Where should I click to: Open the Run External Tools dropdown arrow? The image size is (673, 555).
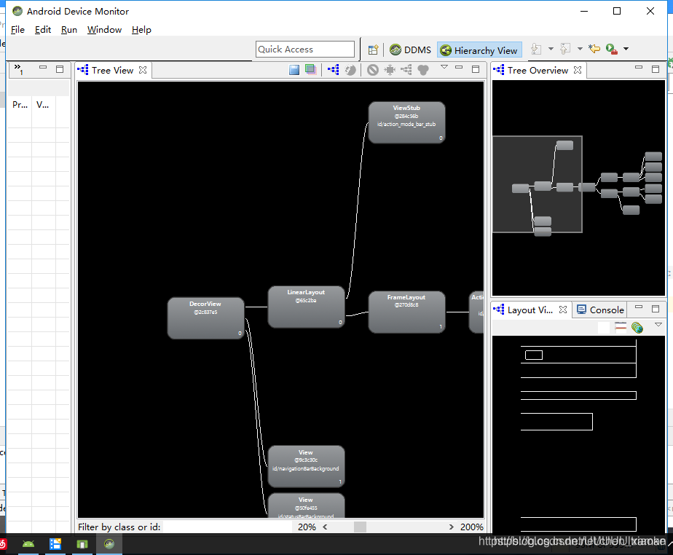coord(626,49)
